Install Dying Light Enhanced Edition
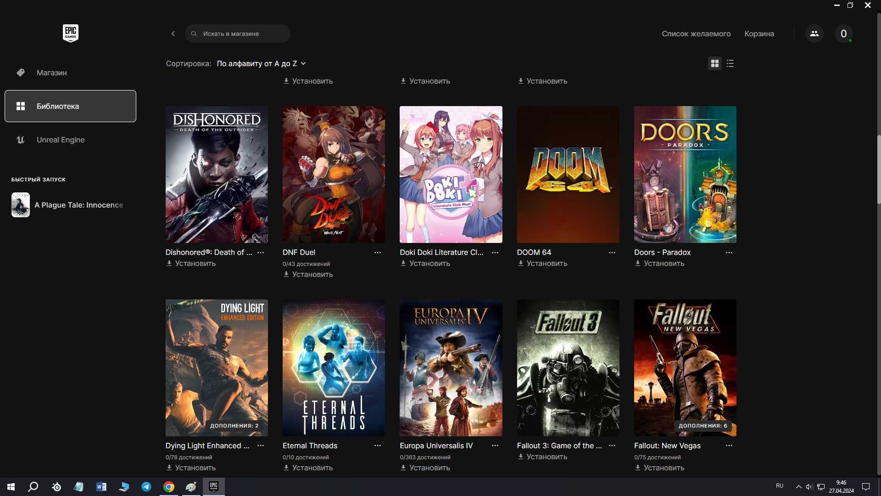 191,468
